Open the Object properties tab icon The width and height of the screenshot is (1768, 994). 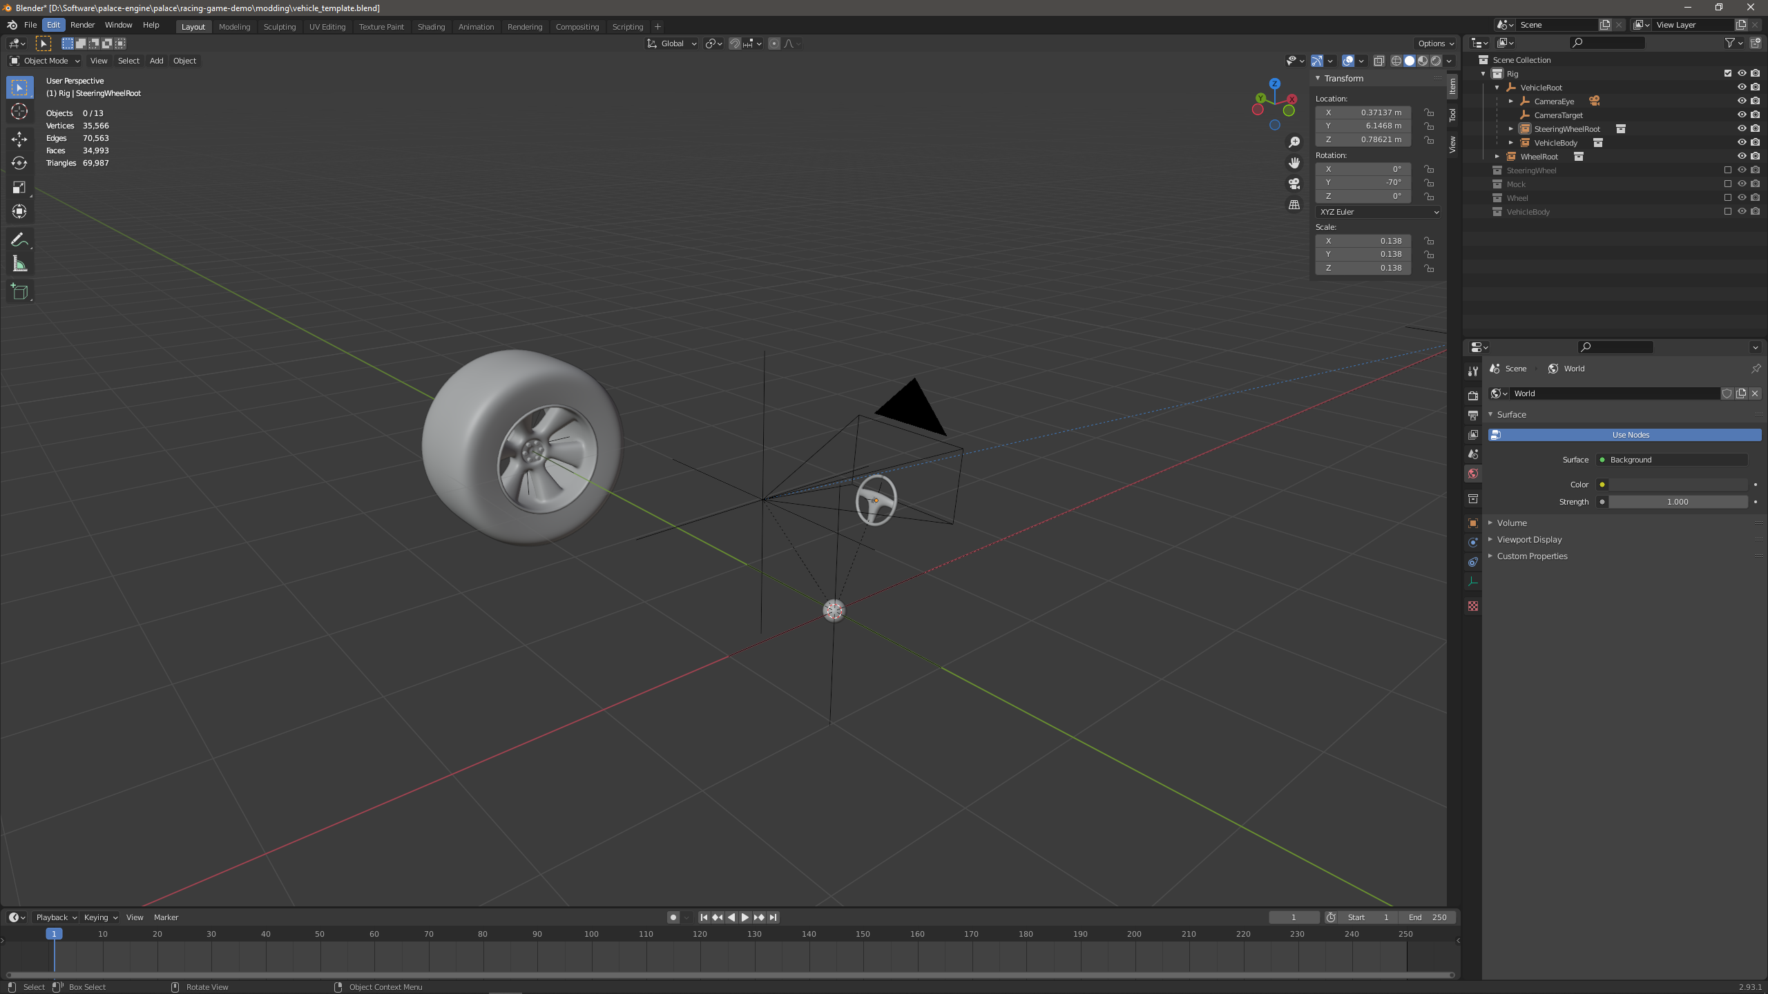tap(1473, 523)
